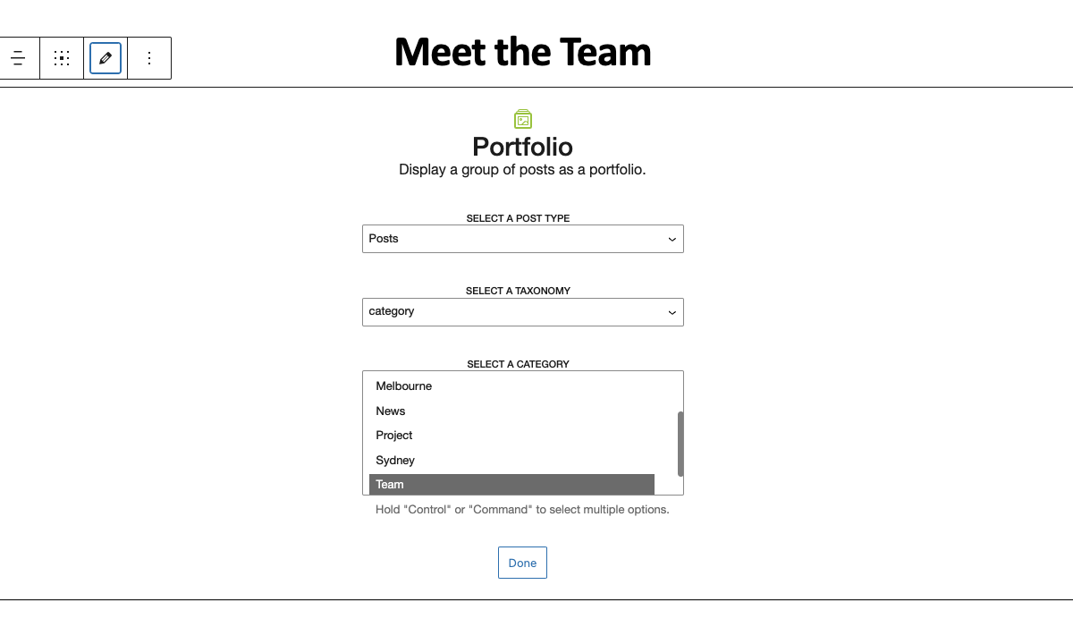Click the Done button
This screenshot has height=627, width=1073.
point(522,563)
